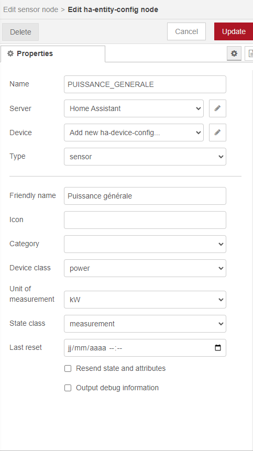This screenshot has width=253, height=451.
Task: Open the State class measurement dropdown
Action: tap(145, 324)
